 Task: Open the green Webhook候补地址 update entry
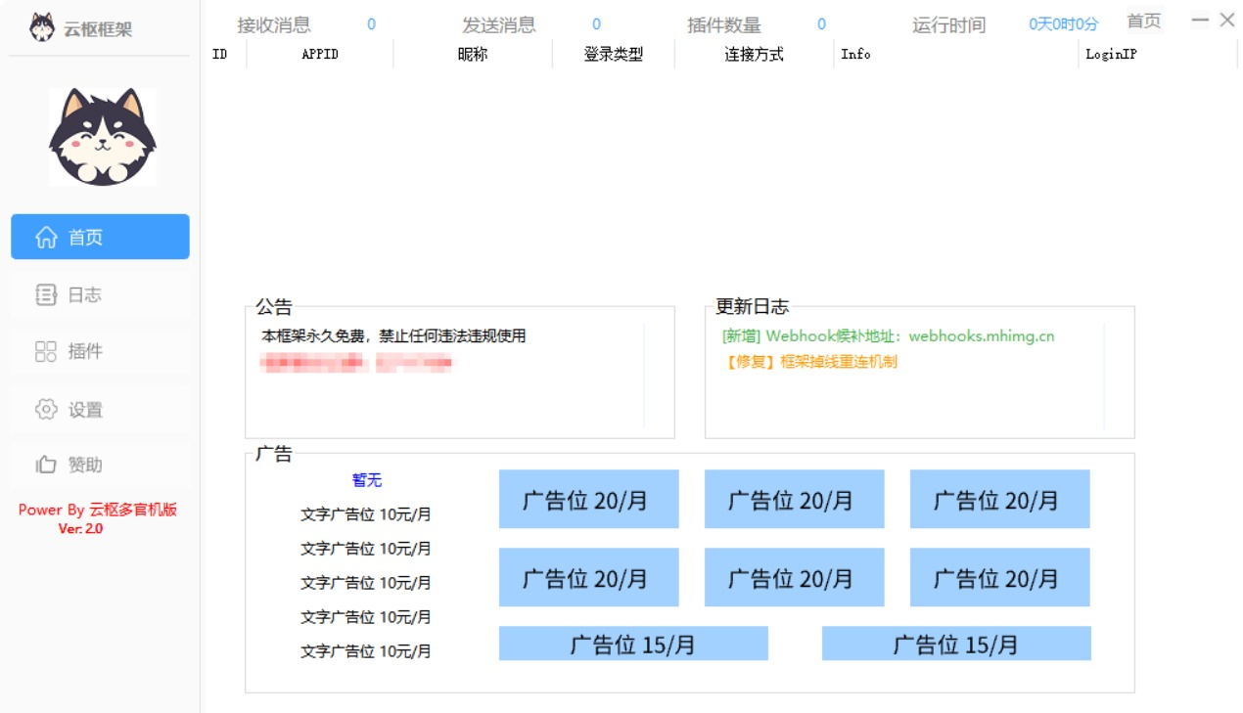(888, 336)
